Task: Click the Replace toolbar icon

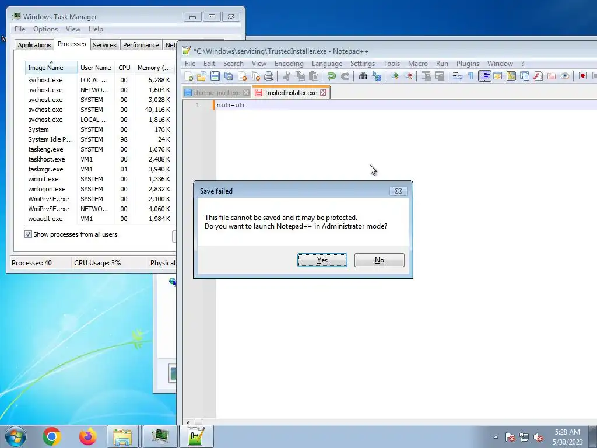Action: 377,76
